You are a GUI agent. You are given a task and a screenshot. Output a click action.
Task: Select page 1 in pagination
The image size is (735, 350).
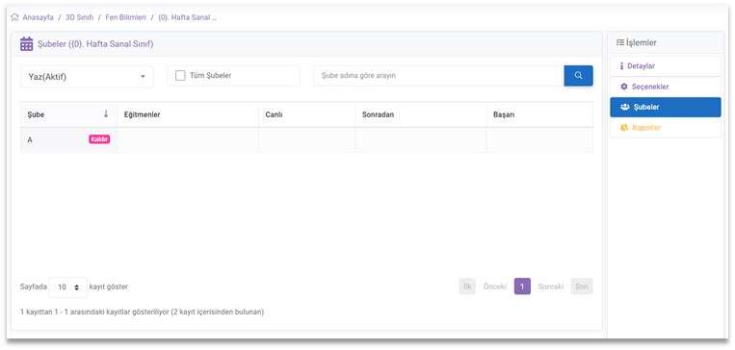click(x=522, y=287)
